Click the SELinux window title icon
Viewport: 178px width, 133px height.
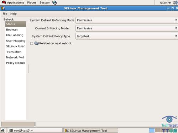[x=3, y=8]
